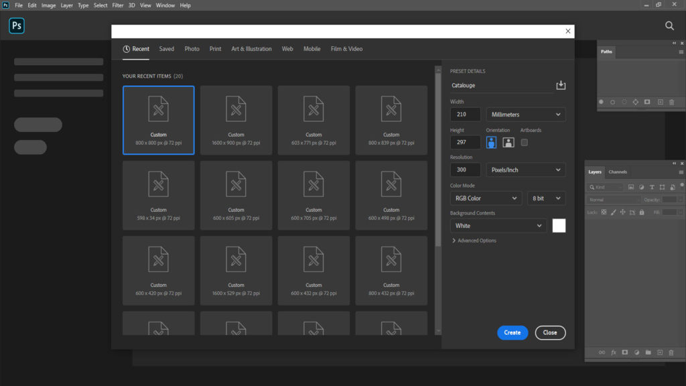Delete layer trash icon in Layers panel
The height and width of the screenshot is (386, 686).
coord(671,352)
